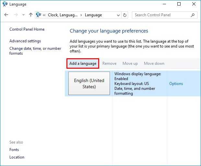
Task: Refresh the Language page
Action: point(124,15)
